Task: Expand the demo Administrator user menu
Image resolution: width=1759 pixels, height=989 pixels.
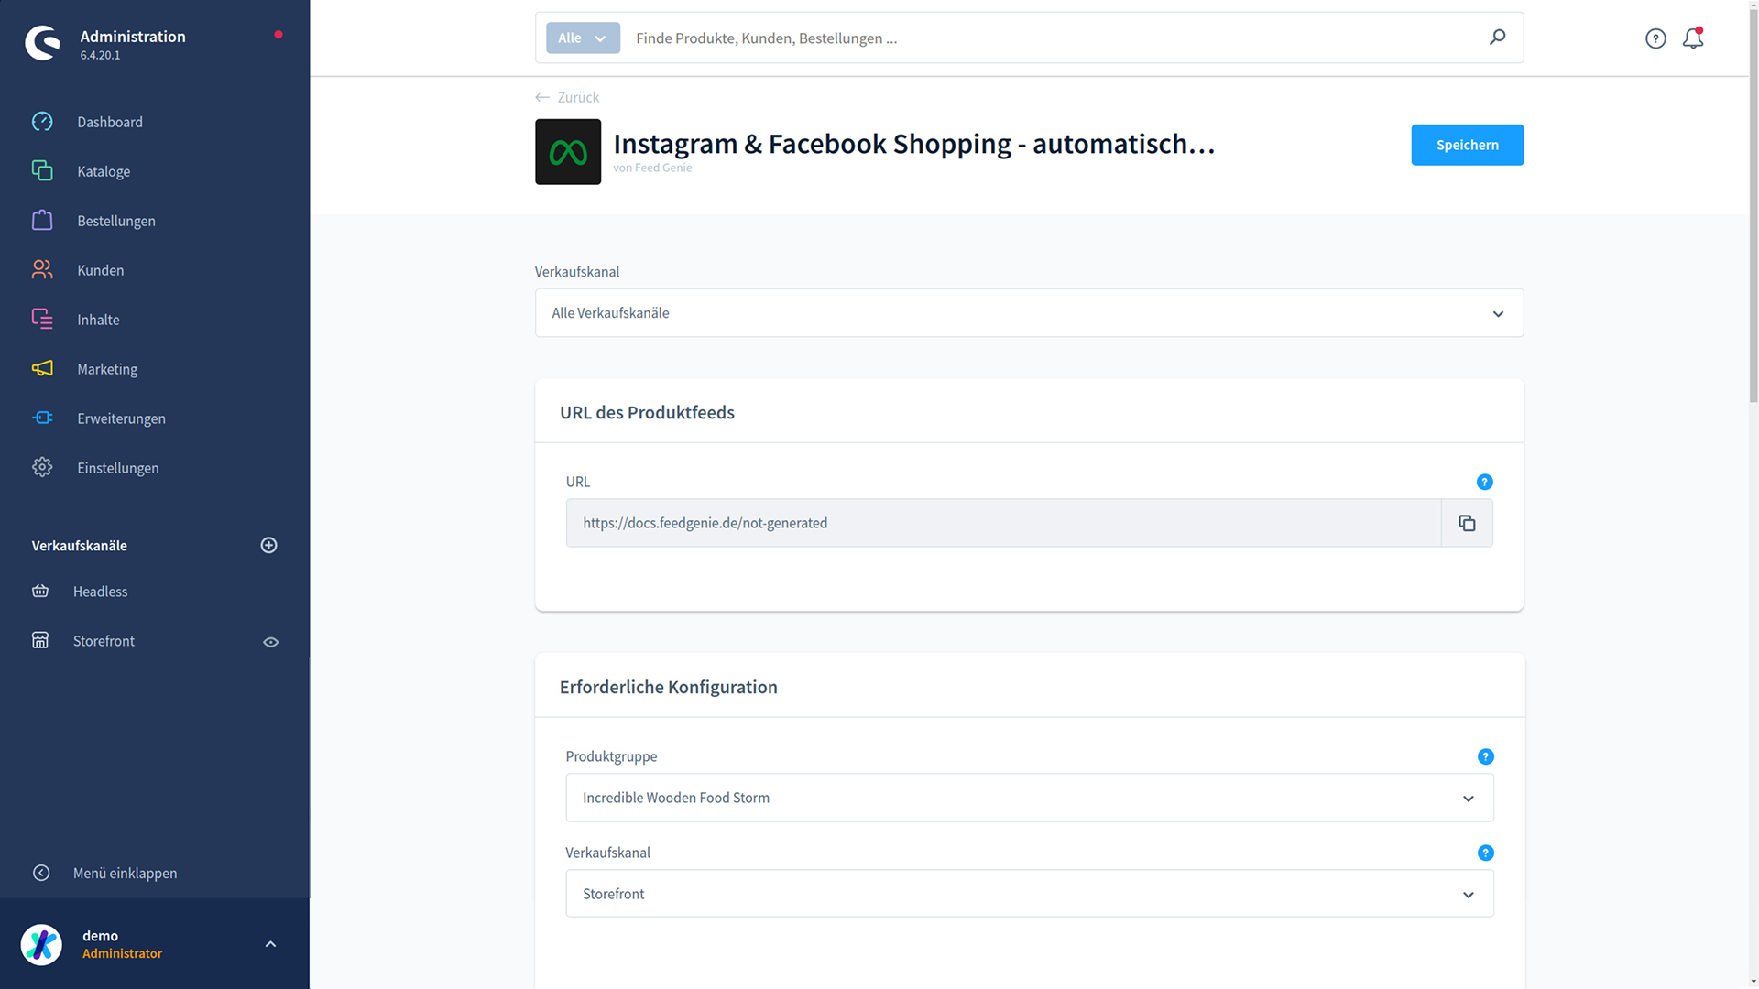Action: tap(270, 944)
